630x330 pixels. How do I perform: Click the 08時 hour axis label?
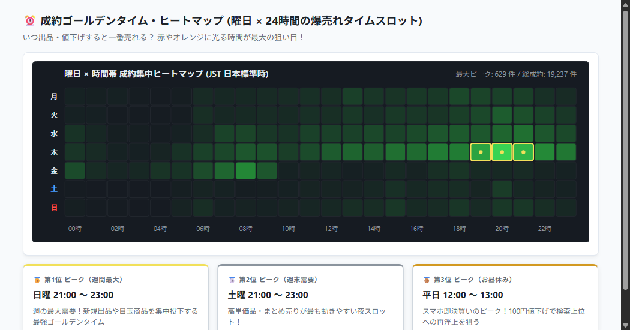click(246, 229)
